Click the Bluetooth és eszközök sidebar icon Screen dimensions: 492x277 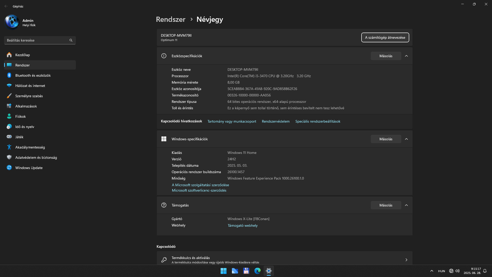click(x=9, y=75)
